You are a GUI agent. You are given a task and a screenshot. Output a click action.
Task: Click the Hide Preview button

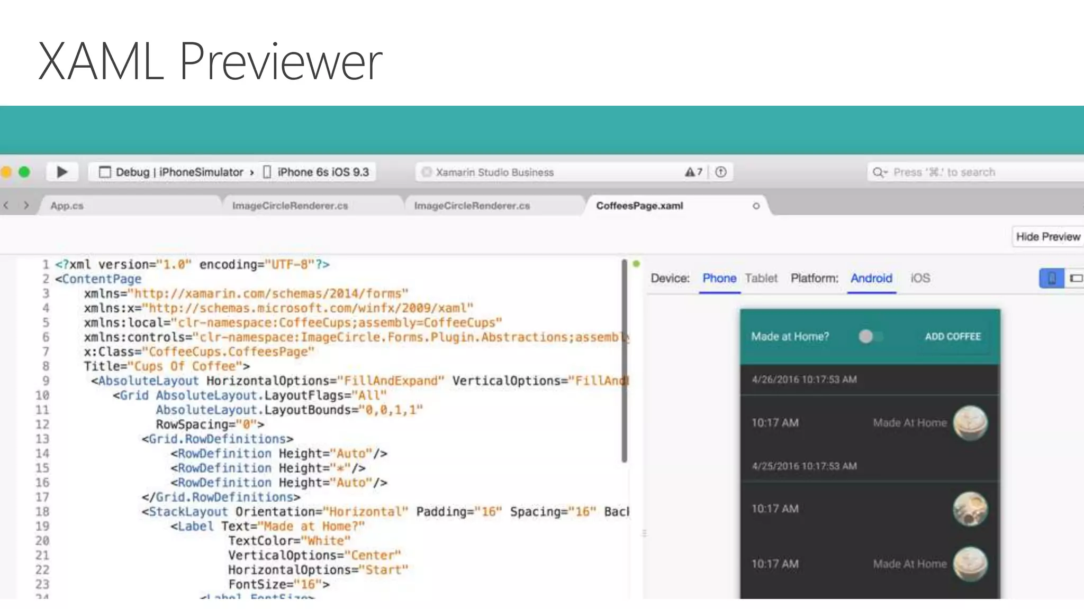pos(1047,236)
